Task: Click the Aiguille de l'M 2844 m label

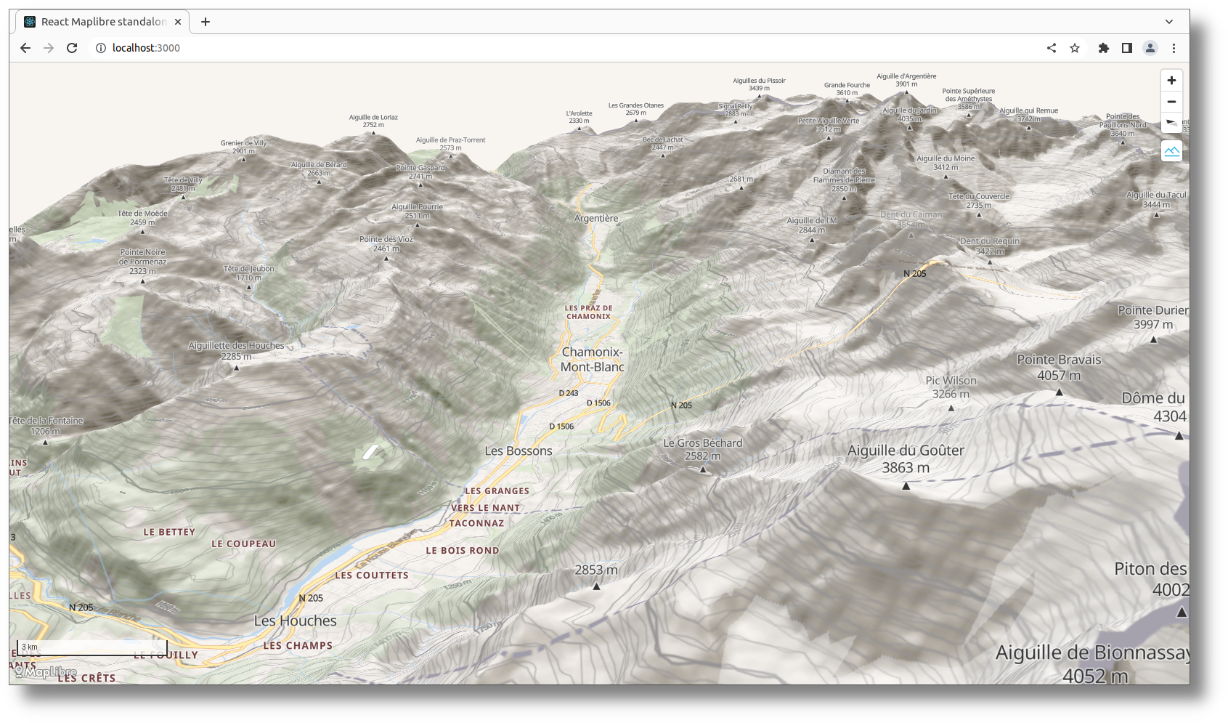Action: (x=812, y=225)
